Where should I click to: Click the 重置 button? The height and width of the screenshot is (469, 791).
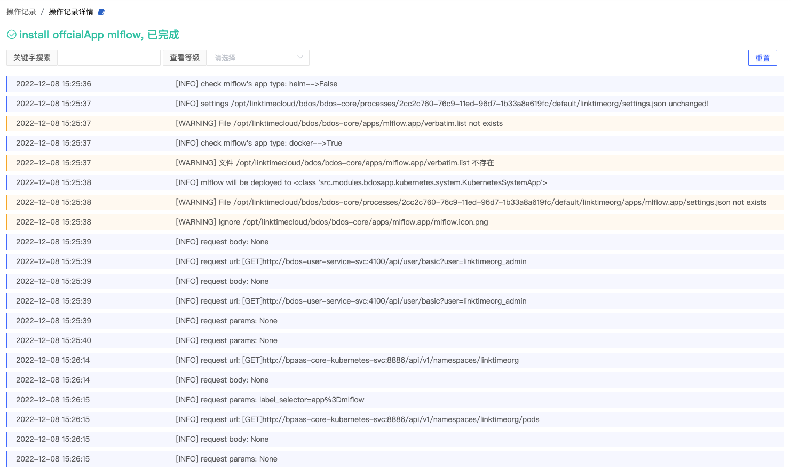click(763, 58)
